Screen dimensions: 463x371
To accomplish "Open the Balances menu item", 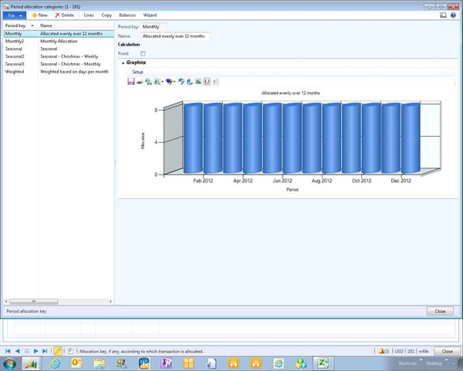I will click(x=127, y=15).
